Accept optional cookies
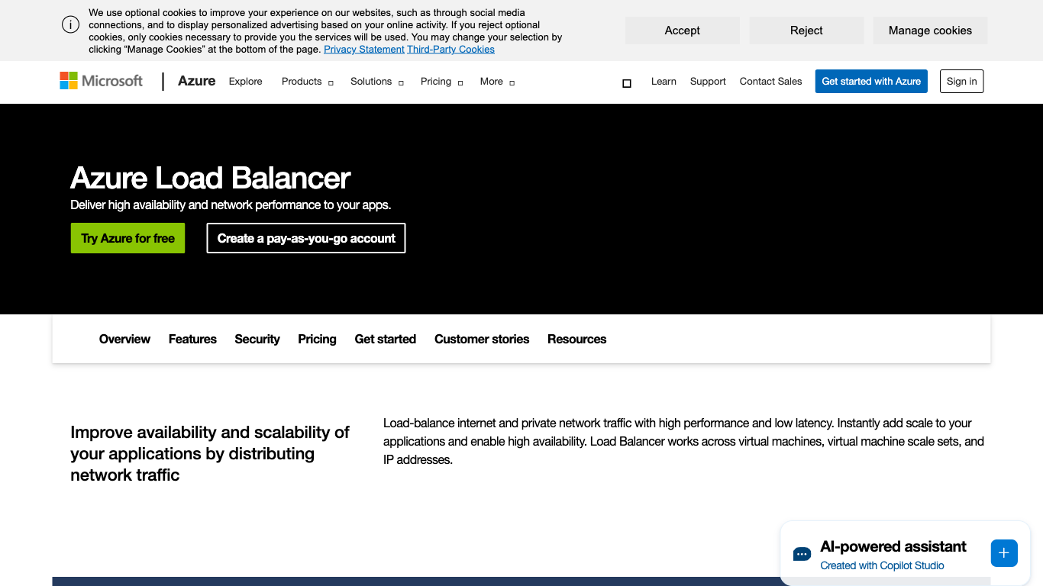Image resolution: width=1043 pixels, height=586 pixels. [682, 31]
